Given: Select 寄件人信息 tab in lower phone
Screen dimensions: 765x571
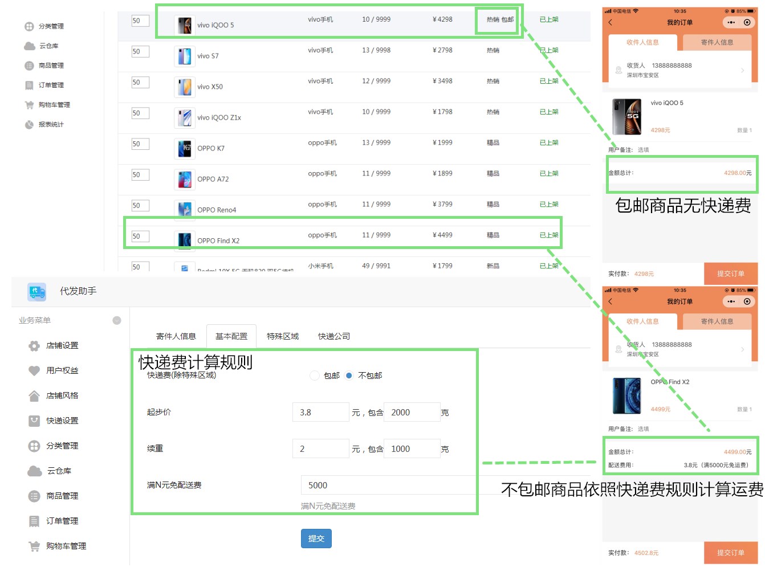Looking at the screenshot, I should coord(717,322).
